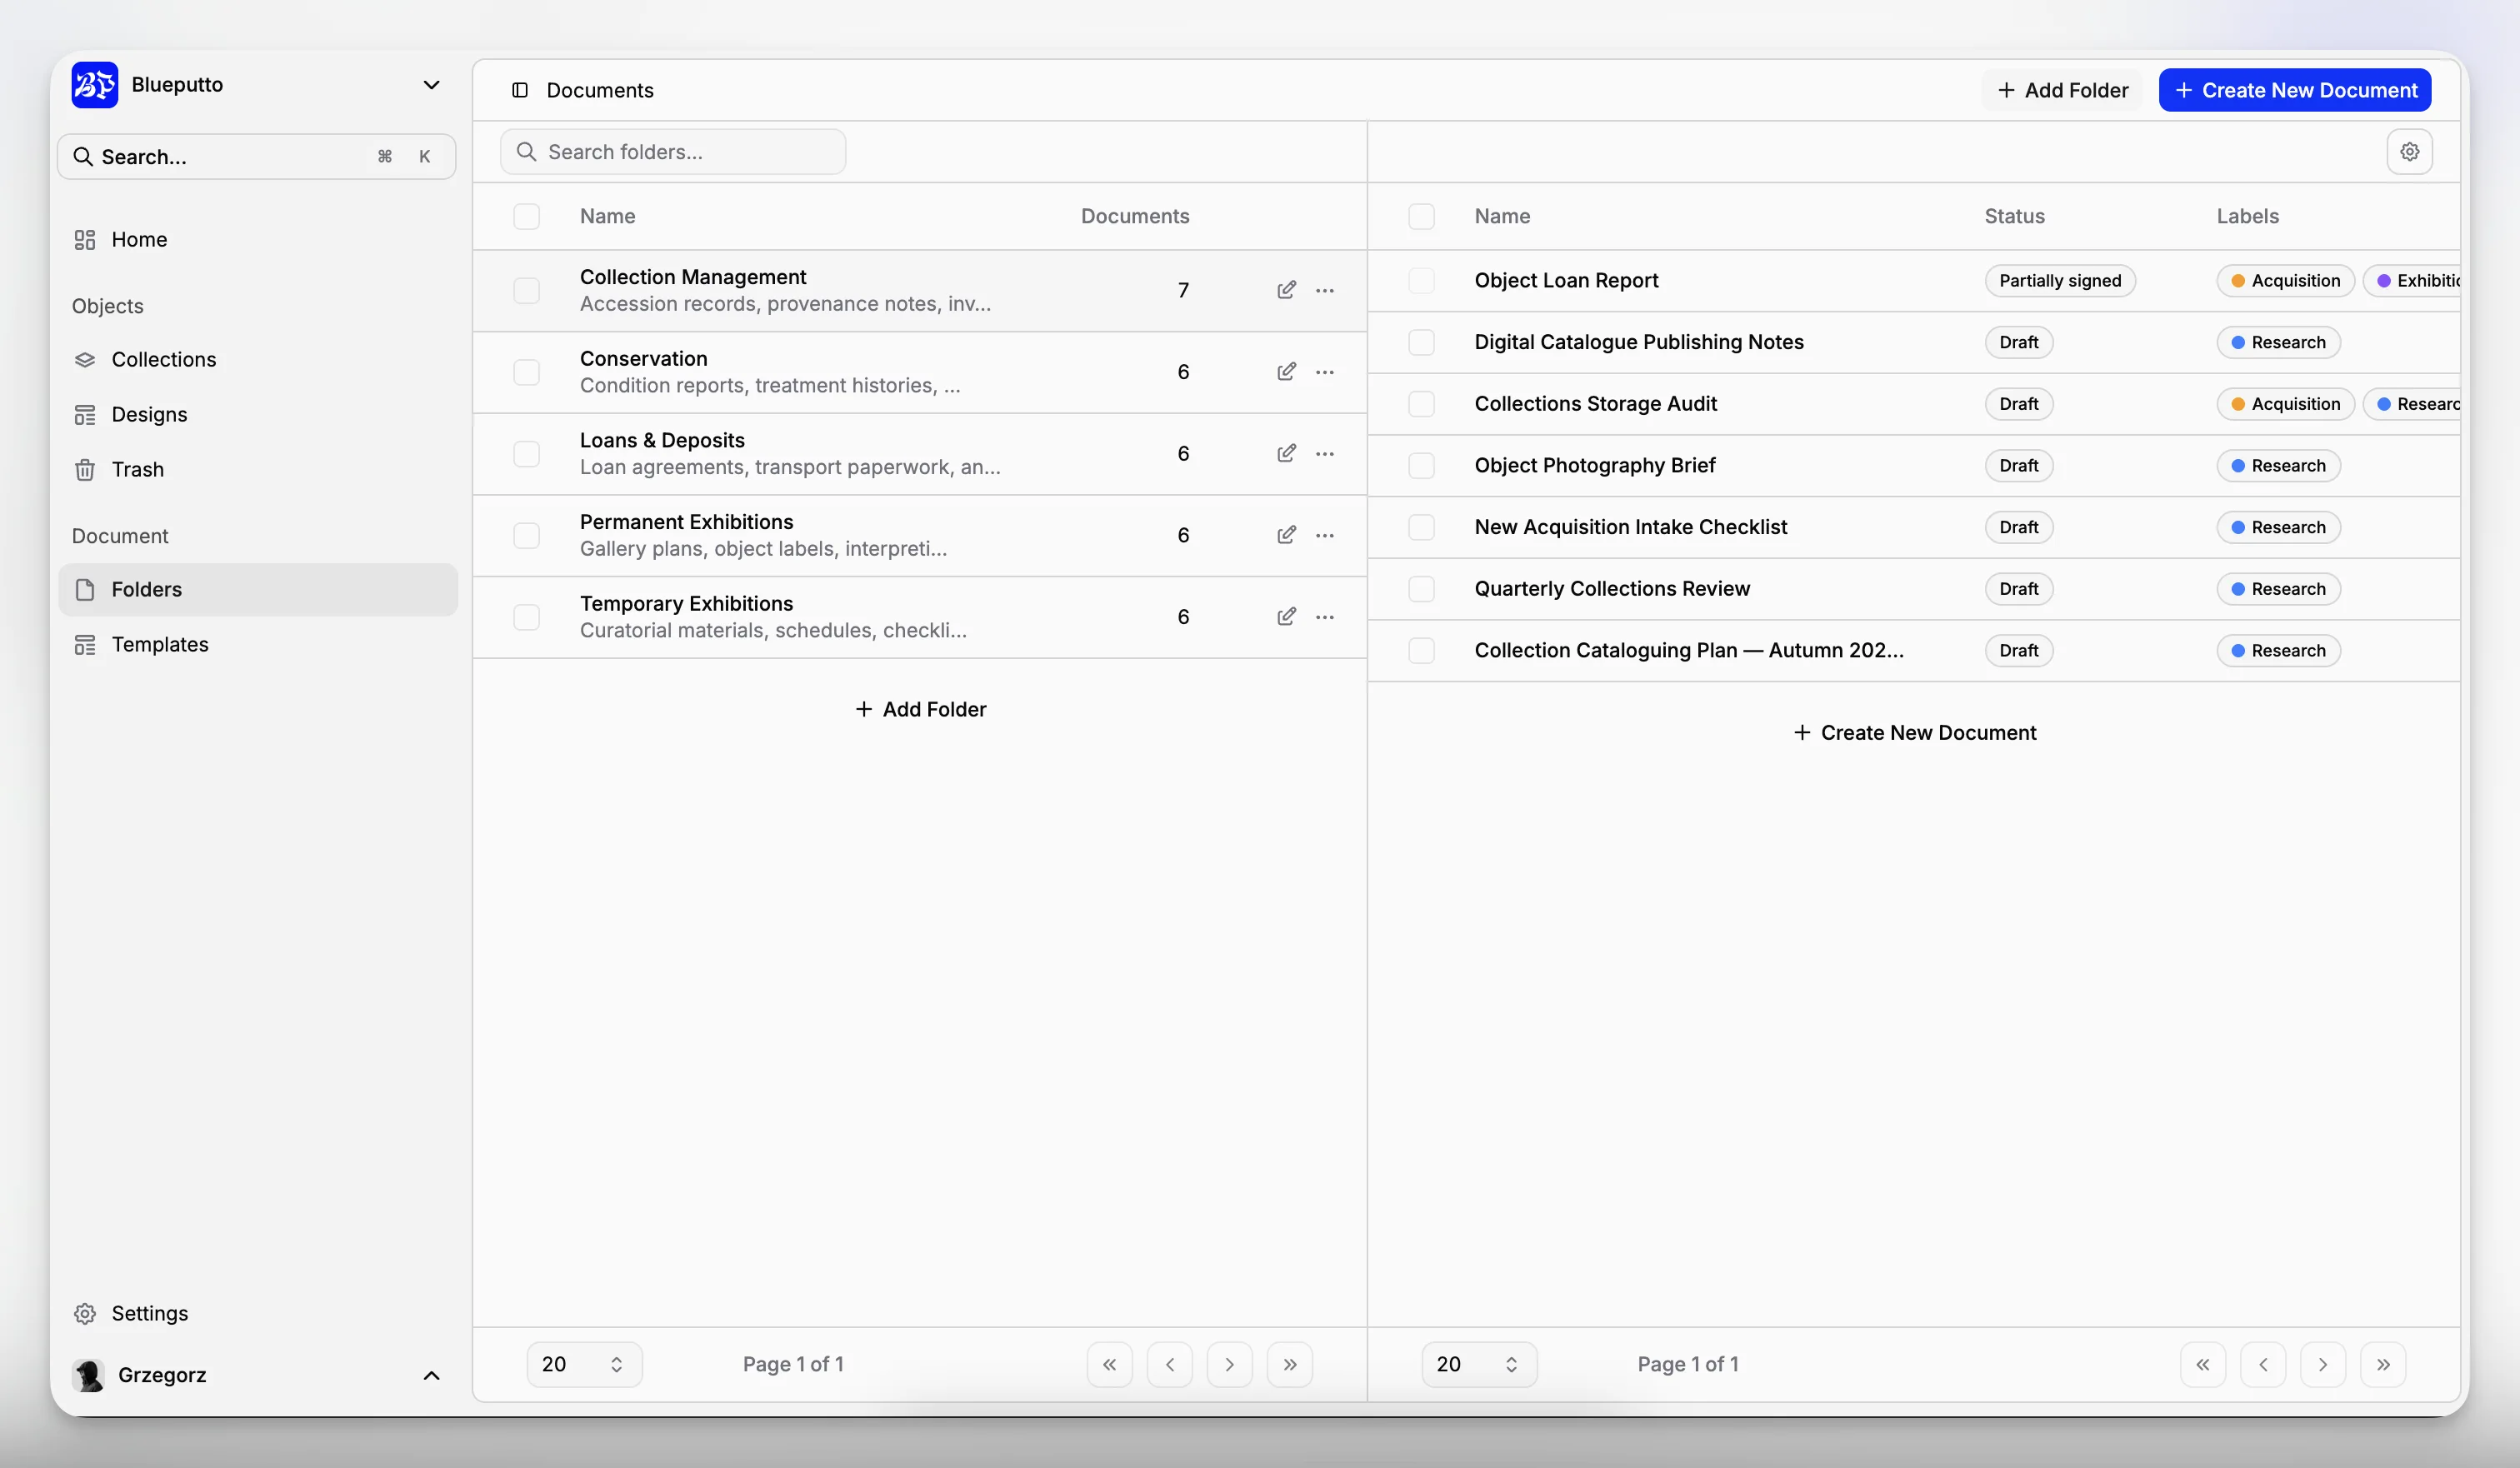This screenshot has height=1468, width=2520.
Task: Go to next page of documents list
Action: point(2323,1364)
